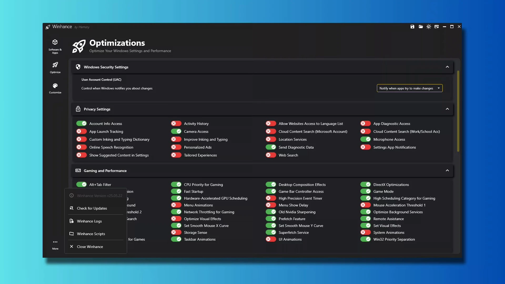Collapse the Windows Security Settings header
Screen dimensions: 505x284
[x=447, y=67]
